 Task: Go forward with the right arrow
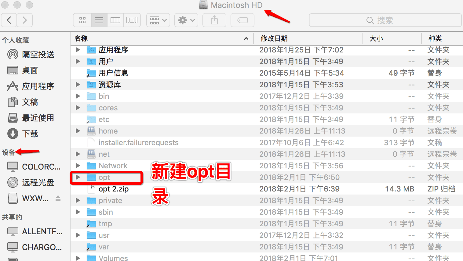point(25,20)
